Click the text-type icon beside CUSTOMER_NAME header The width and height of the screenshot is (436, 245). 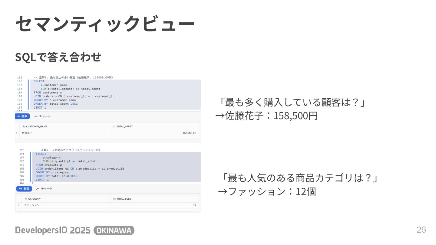click(x=24, y=126)
